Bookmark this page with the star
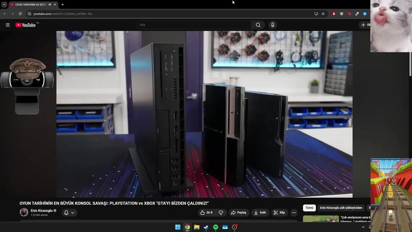The height and width of the screenshot is (232, 412). point(323,14)
